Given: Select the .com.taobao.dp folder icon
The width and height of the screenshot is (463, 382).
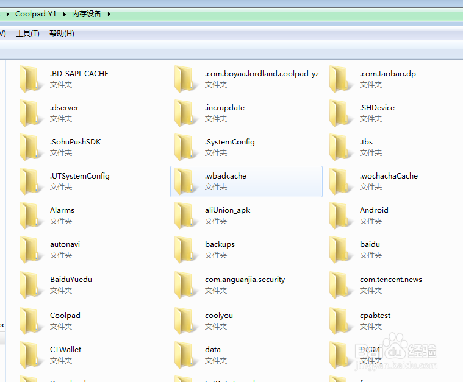Looking at the screenshot, I should click(x=341, y=79).
